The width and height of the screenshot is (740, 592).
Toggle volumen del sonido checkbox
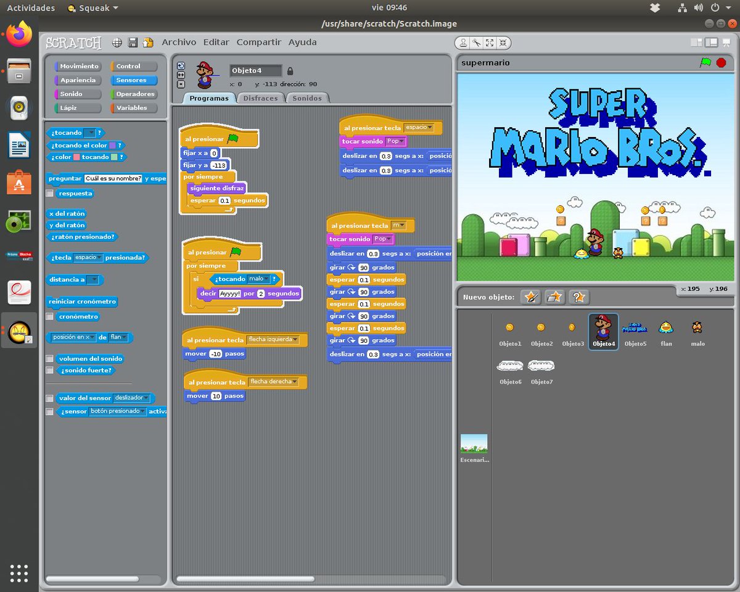[x=49, y=358]
